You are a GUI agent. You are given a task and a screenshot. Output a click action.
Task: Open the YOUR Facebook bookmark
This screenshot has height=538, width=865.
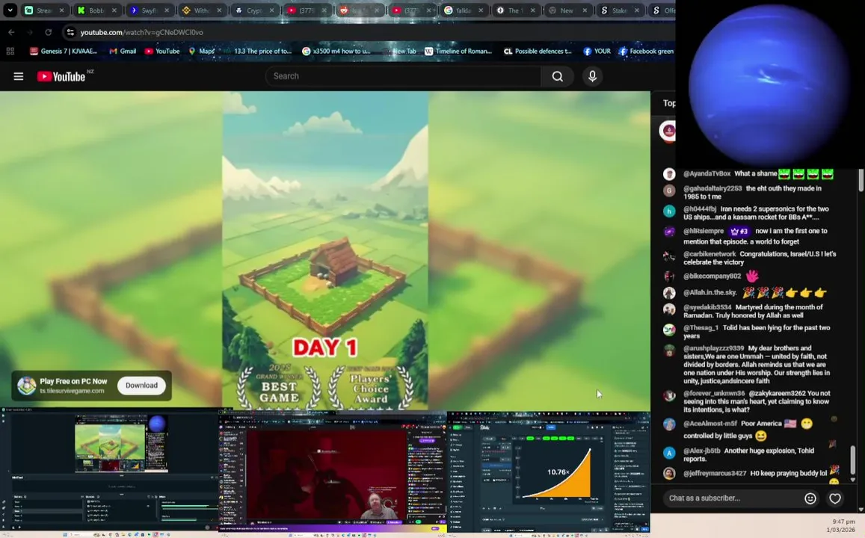coord(597,52)
